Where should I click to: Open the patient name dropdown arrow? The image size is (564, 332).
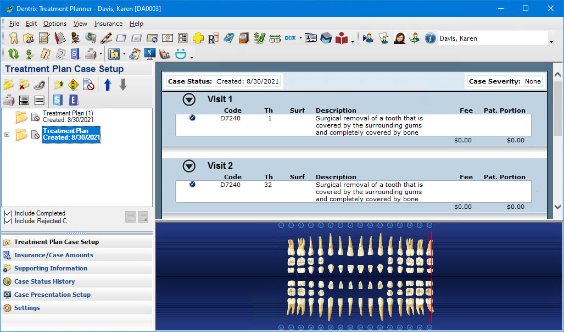551,41
